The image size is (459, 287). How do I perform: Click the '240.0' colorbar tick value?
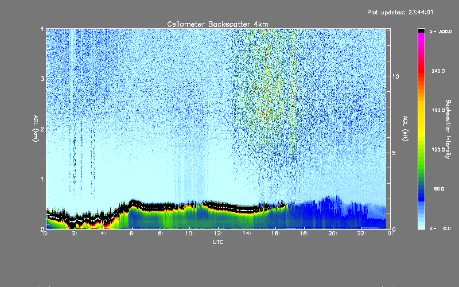pos(438,71)
